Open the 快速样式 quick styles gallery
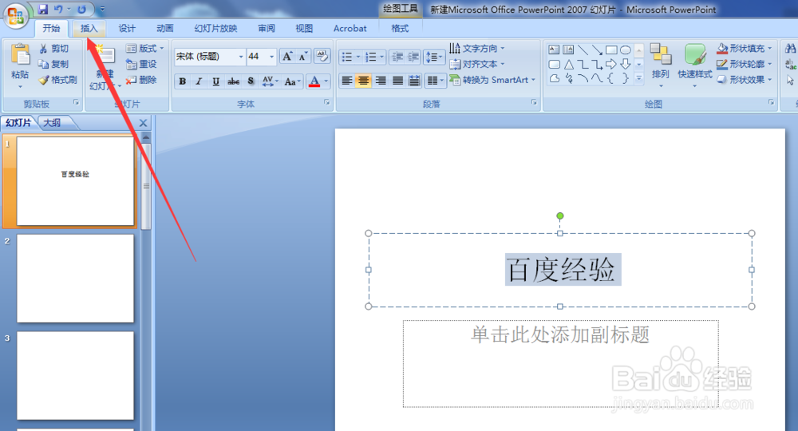This screenshot has width=798, height=431. coord(695,65)
